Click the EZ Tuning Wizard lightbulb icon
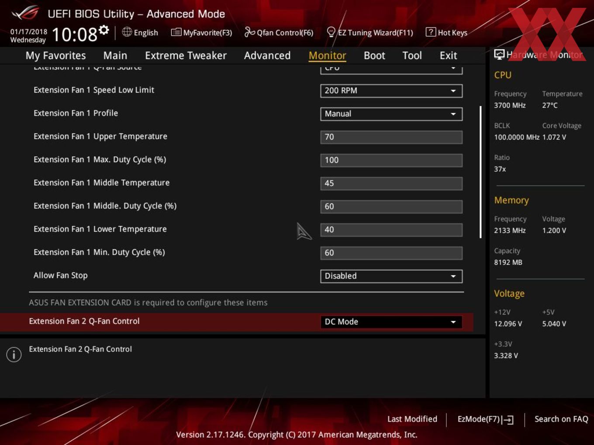 tap(331, 32)
